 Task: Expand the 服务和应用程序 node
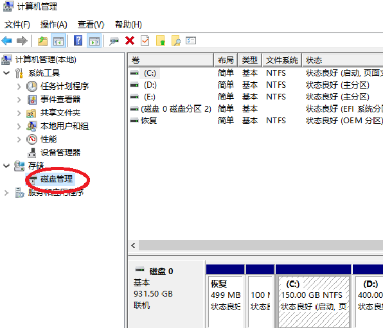6,193
